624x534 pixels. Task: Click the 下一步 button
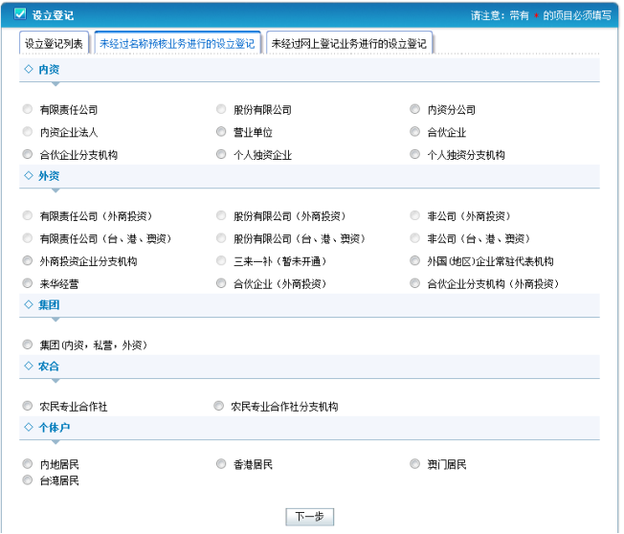310,517
